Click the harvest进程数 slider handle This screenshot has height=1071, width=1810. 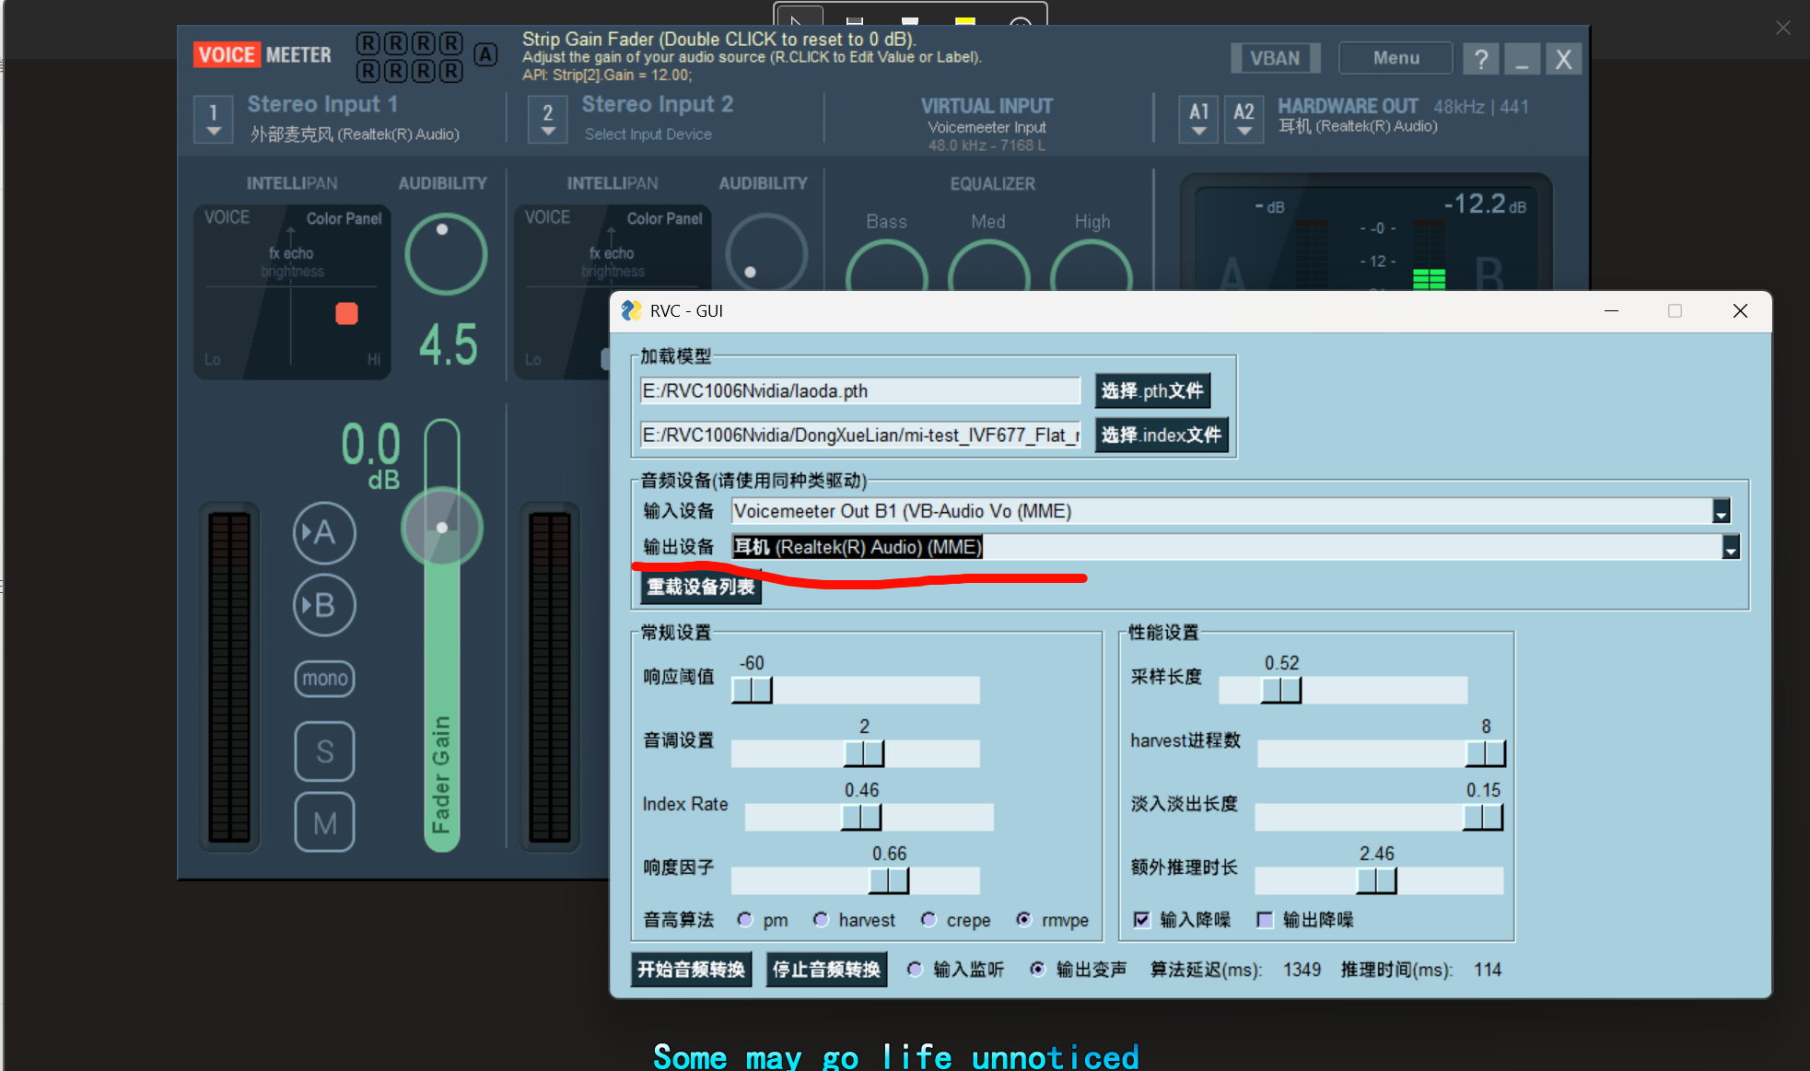[x=1486, y=753]
